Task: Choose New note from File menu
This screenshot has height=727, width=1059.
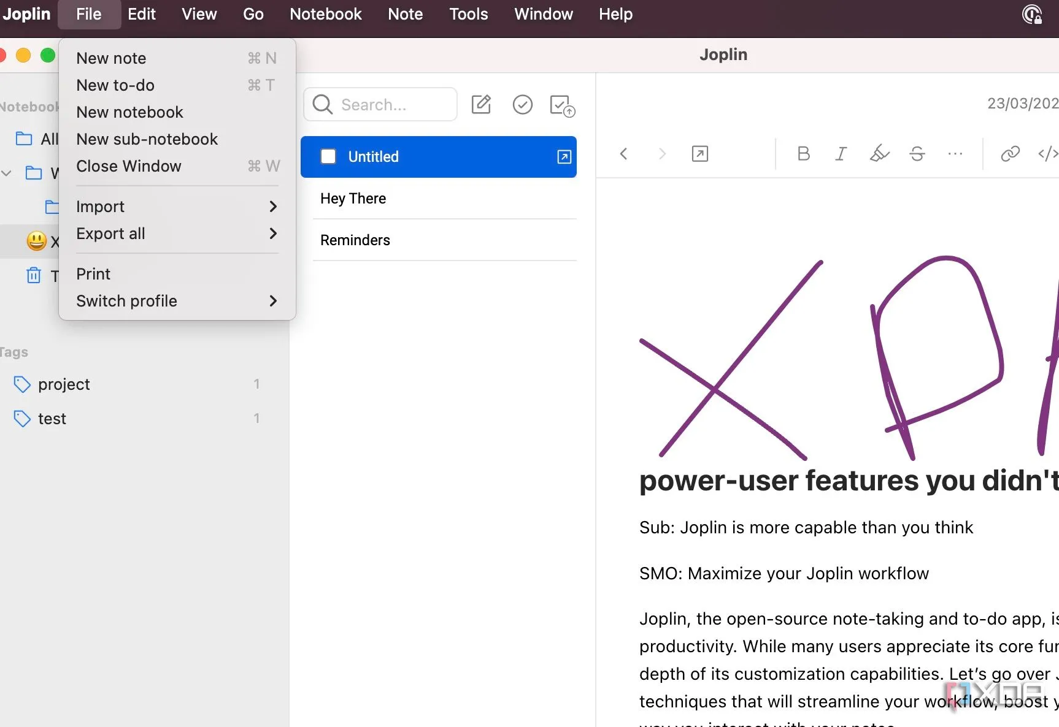Action: [177, 58]
